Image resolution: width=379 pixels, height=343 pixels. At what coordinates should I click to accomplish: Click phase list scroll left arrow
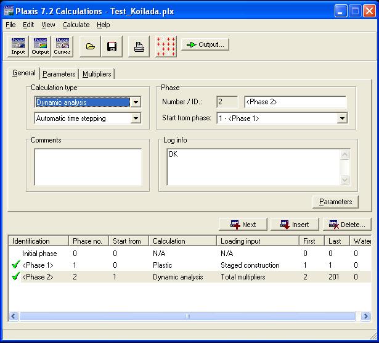pyautogui.click(x=14, y=316)
